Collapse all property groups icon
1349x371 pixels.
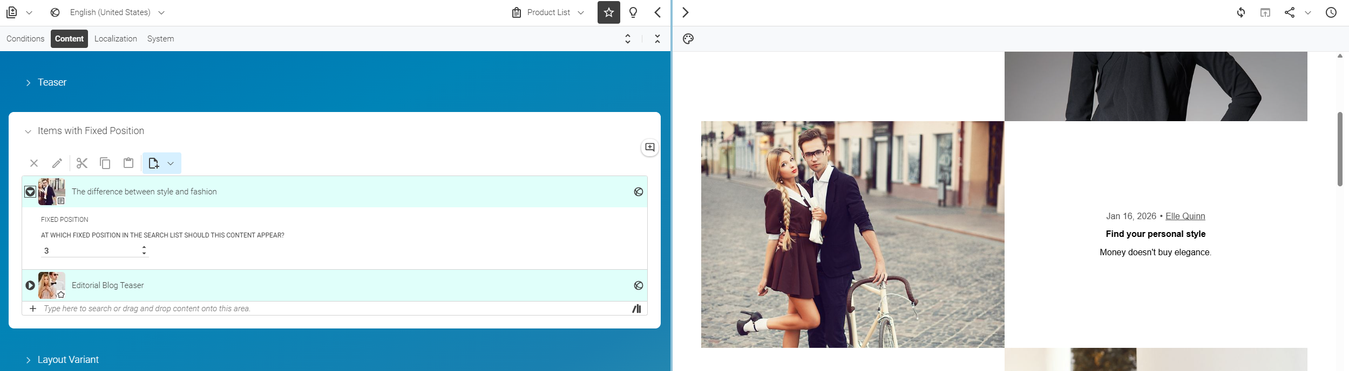657,39
